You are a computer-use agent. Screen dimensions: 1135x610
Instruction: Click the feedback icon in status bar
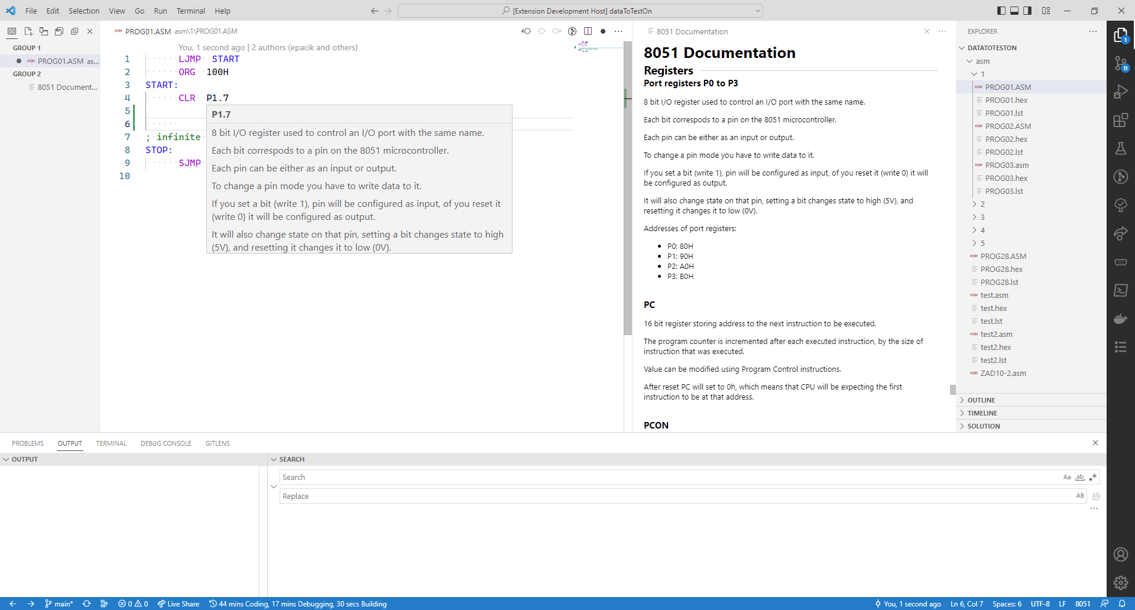tap(1104, 603)
